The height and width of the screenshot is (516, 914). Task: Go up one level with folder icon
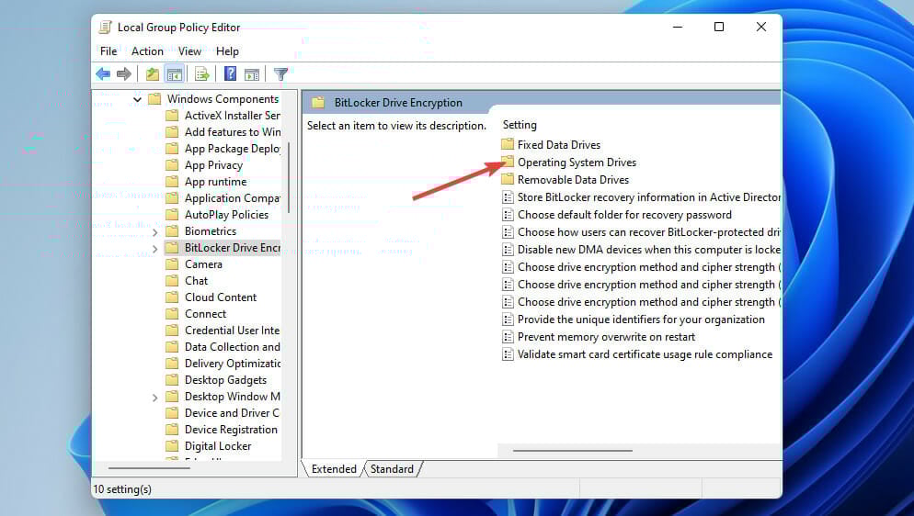tap(152, 73)
